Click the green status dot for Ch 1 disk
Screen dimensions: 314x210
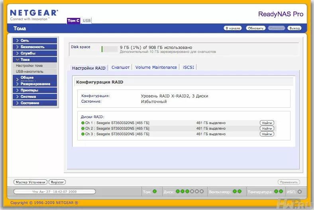(83, 123)
